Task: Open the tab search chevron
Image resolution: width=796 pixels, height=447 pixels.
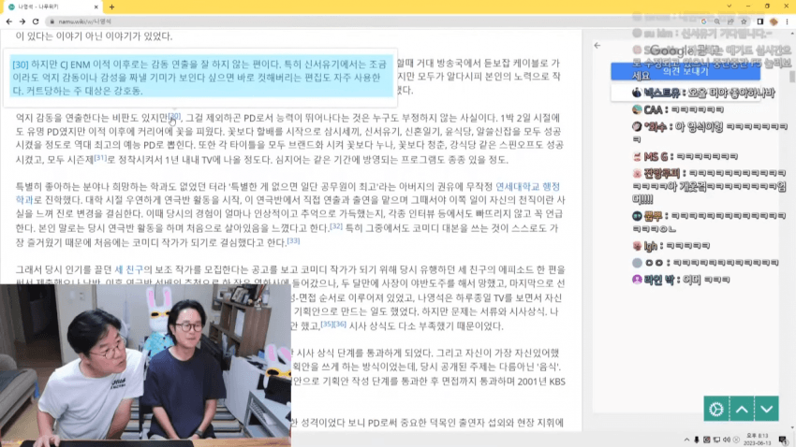Action: (729, 7)
